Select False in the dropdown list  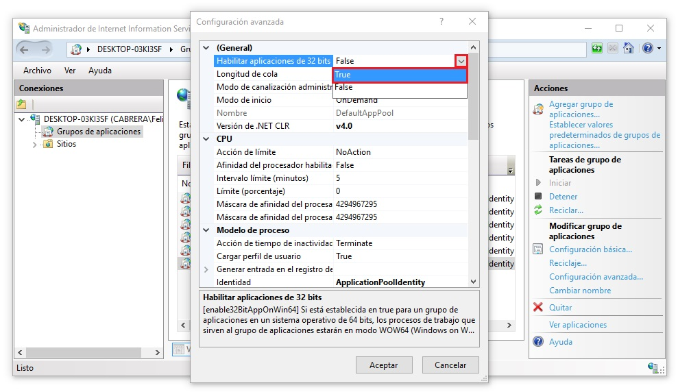400,87
